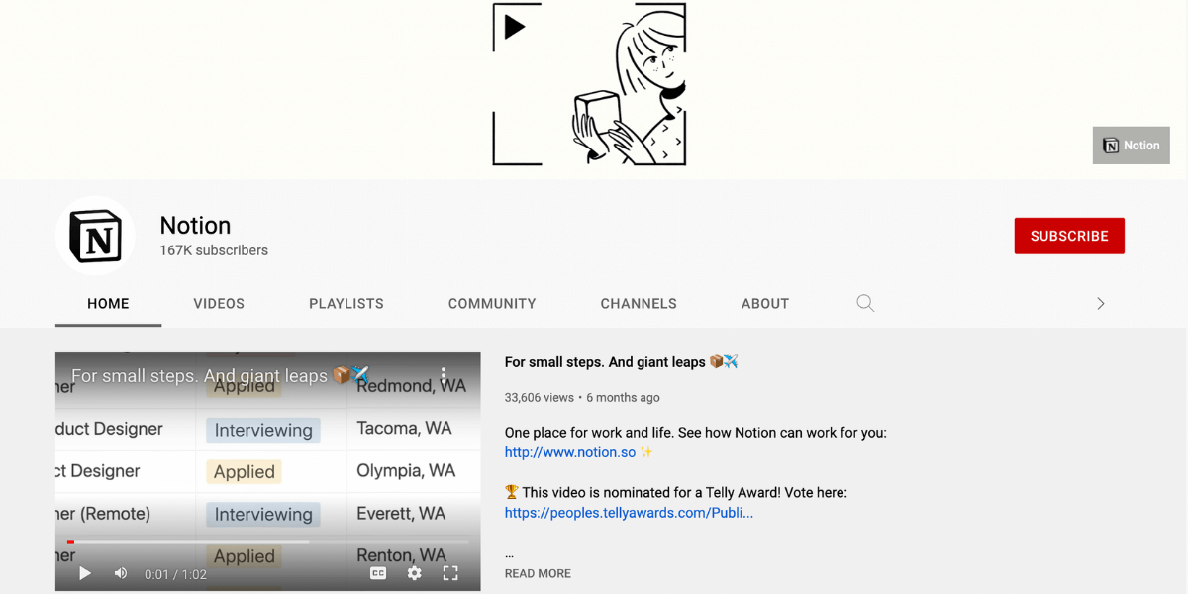Expand the description with READ MORE
The width and height of the screenshot is (1188, 594).
point(538,573)
